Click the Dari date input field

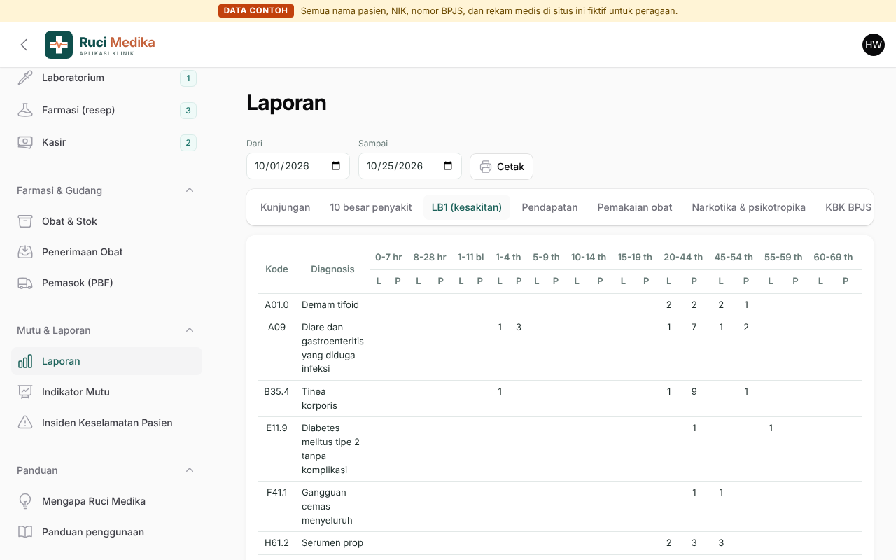click(x=298, y=166)
